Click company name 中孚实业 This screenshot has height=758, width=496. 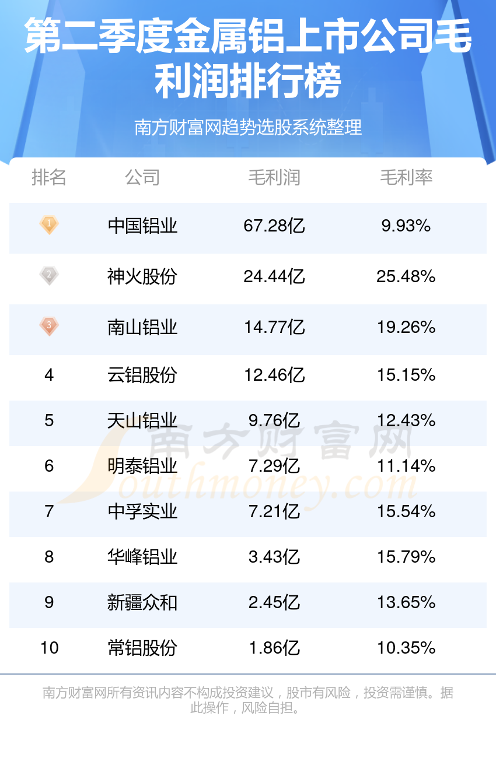[x=142, y=511]
